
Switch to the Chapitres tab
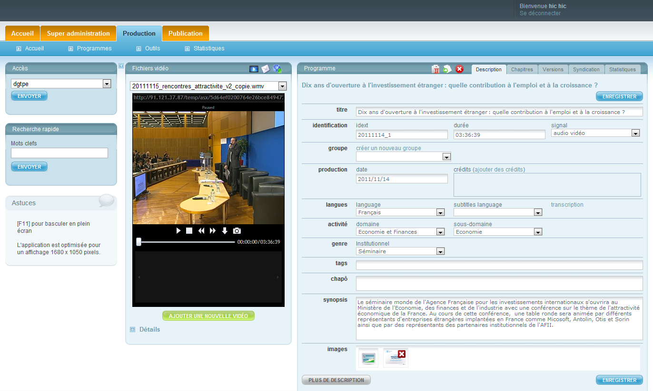[x=522, y=69]
